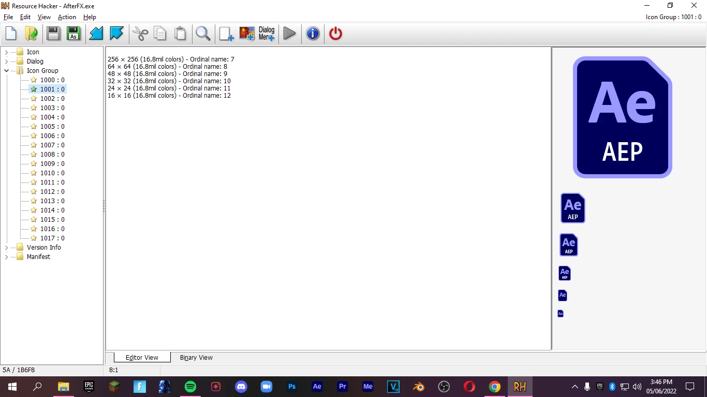The height and width of the screenshot is (397, 707).
Task: Open the Action menu
Action: coord(67,17)
